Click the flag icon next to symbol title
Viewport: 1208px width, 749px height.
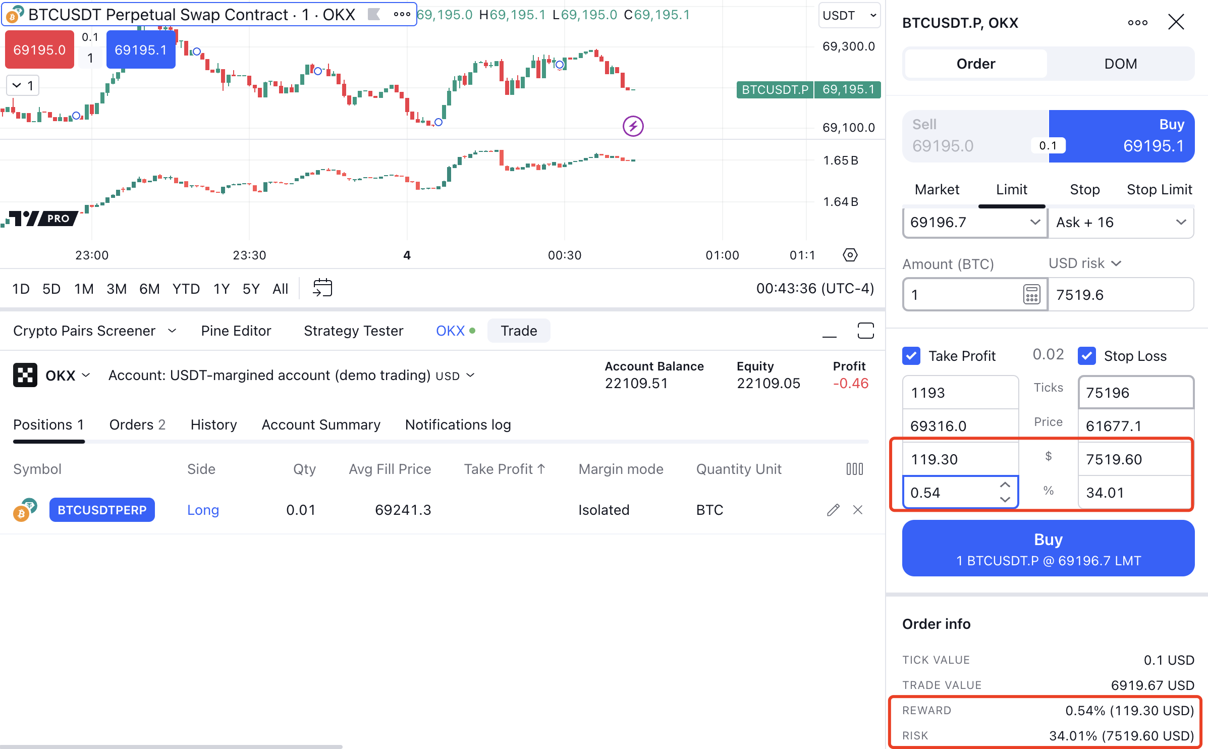[x=374, y=15]
